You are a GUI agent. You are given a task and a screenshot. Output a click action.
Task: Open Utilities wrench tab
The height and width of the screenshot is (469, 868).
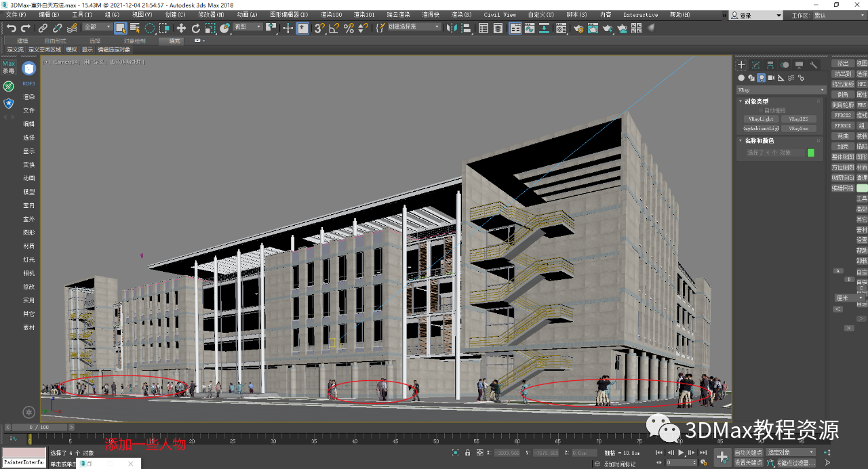tap(814, 65)
